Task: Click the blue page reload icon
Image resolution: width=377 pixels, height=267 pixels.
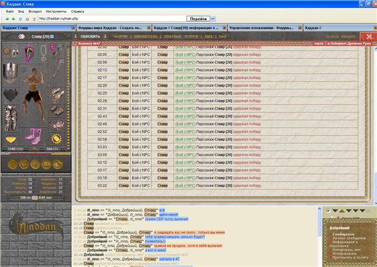Action: [21, 19]
